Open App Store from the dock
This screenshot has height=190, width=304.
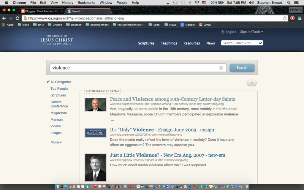[x=66, y=186]
